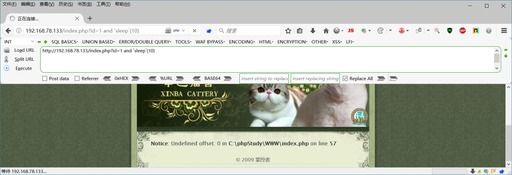Click the Insert string to replace field
This screenshot has width=512, height=175.
[264, 79]
